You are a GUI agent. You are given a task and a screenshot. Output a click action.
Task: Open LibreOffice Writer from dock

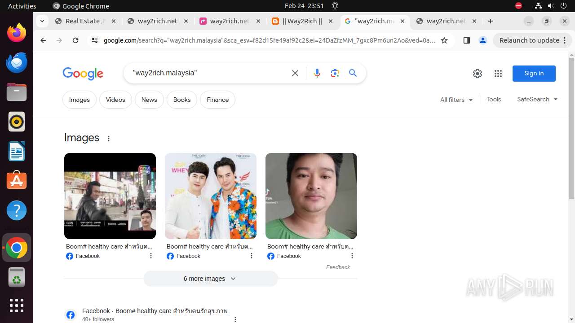pos(17,151)
